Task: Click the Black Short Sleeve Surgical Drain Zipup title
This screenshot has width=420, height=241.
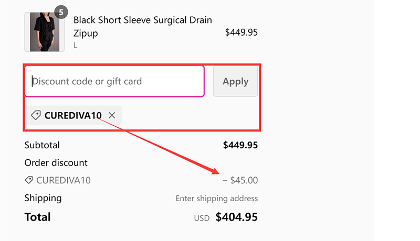Action: (142, 27)
